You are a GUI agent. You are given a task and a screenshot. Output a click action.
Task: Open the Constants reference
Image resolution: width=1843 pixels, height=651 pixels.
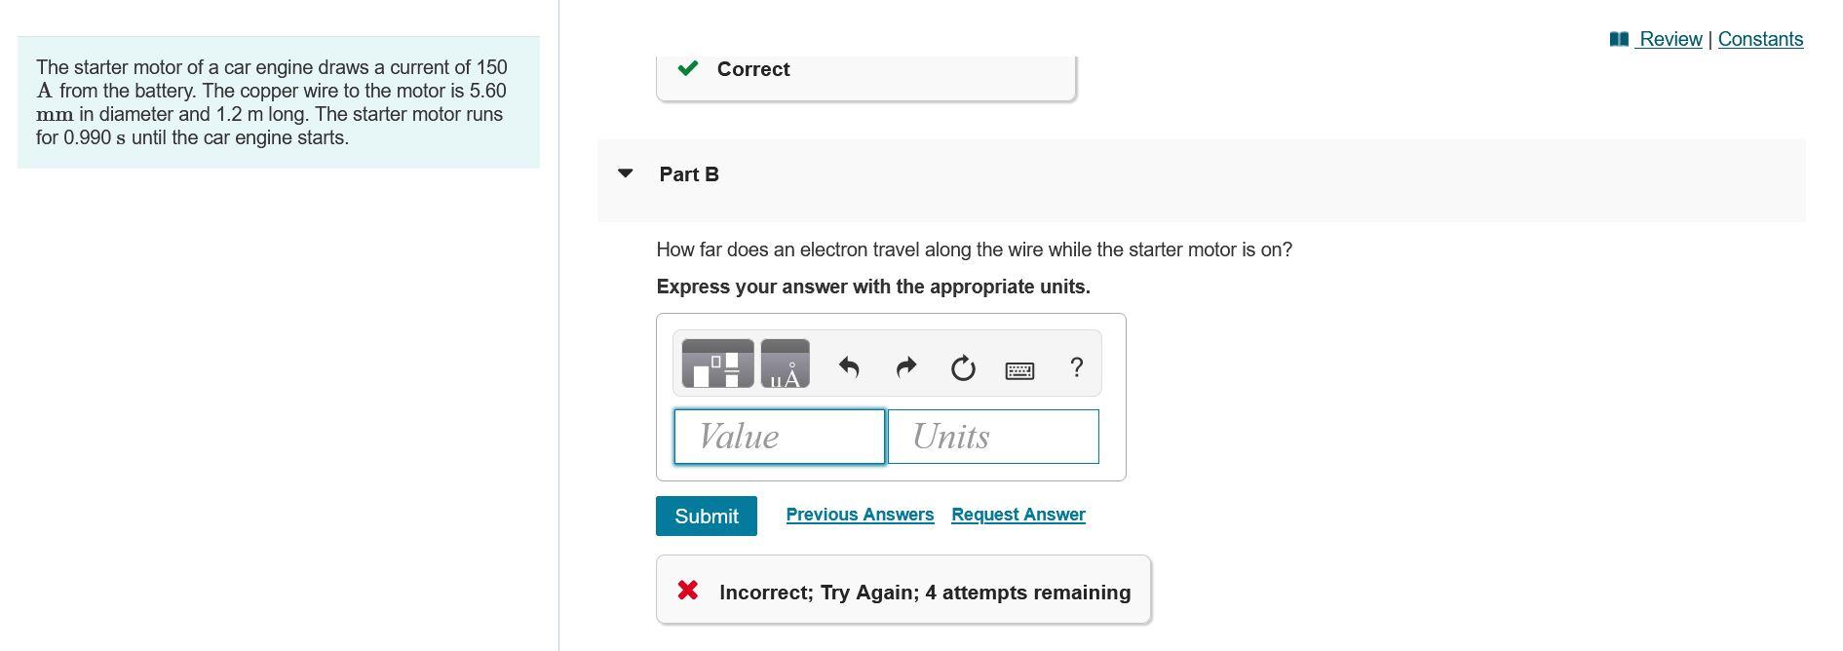[1760, 39]
